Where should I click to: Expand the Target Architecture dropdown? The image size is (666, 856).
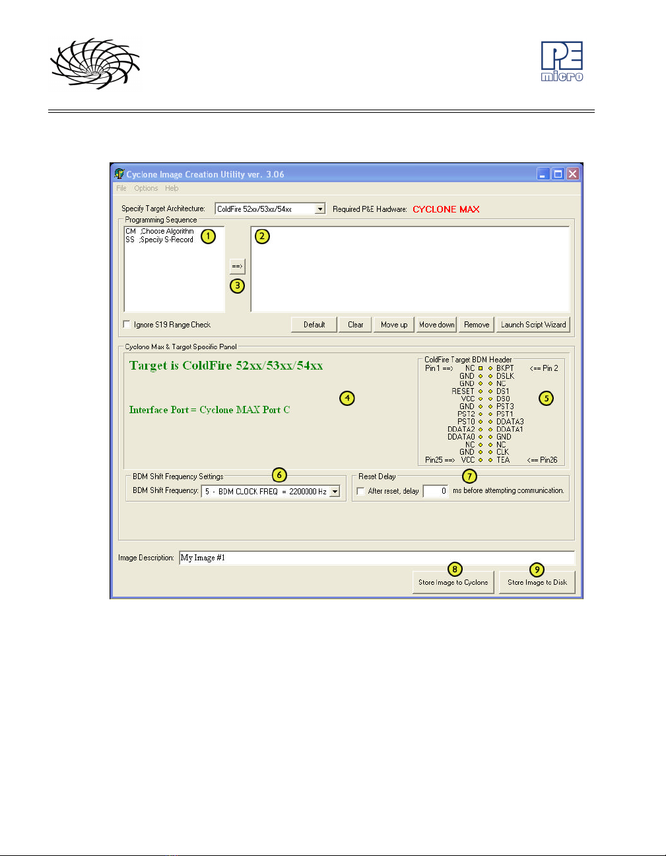point(320,209)
